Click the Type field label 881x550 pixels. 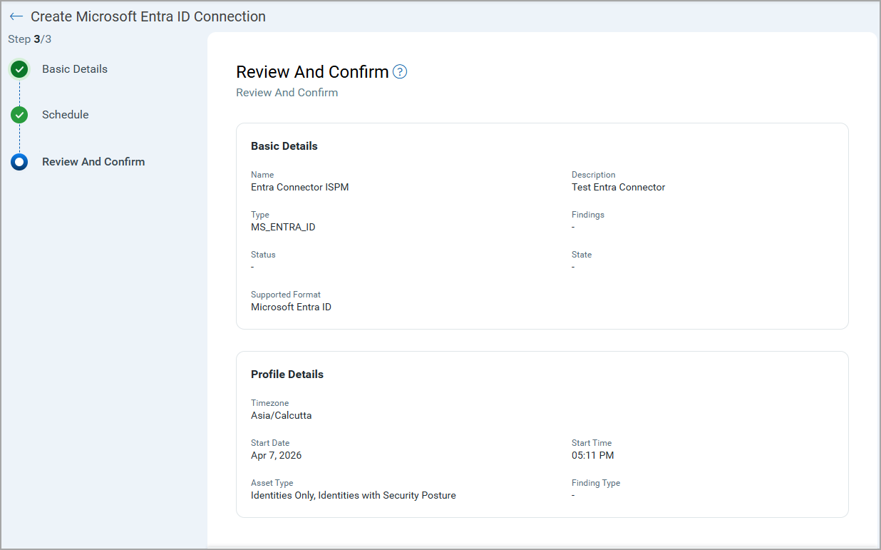coord(260,215)
